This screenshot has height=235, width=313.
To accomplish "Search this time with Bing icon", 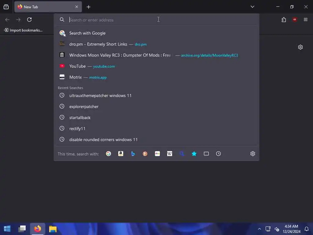I will 133,154.
